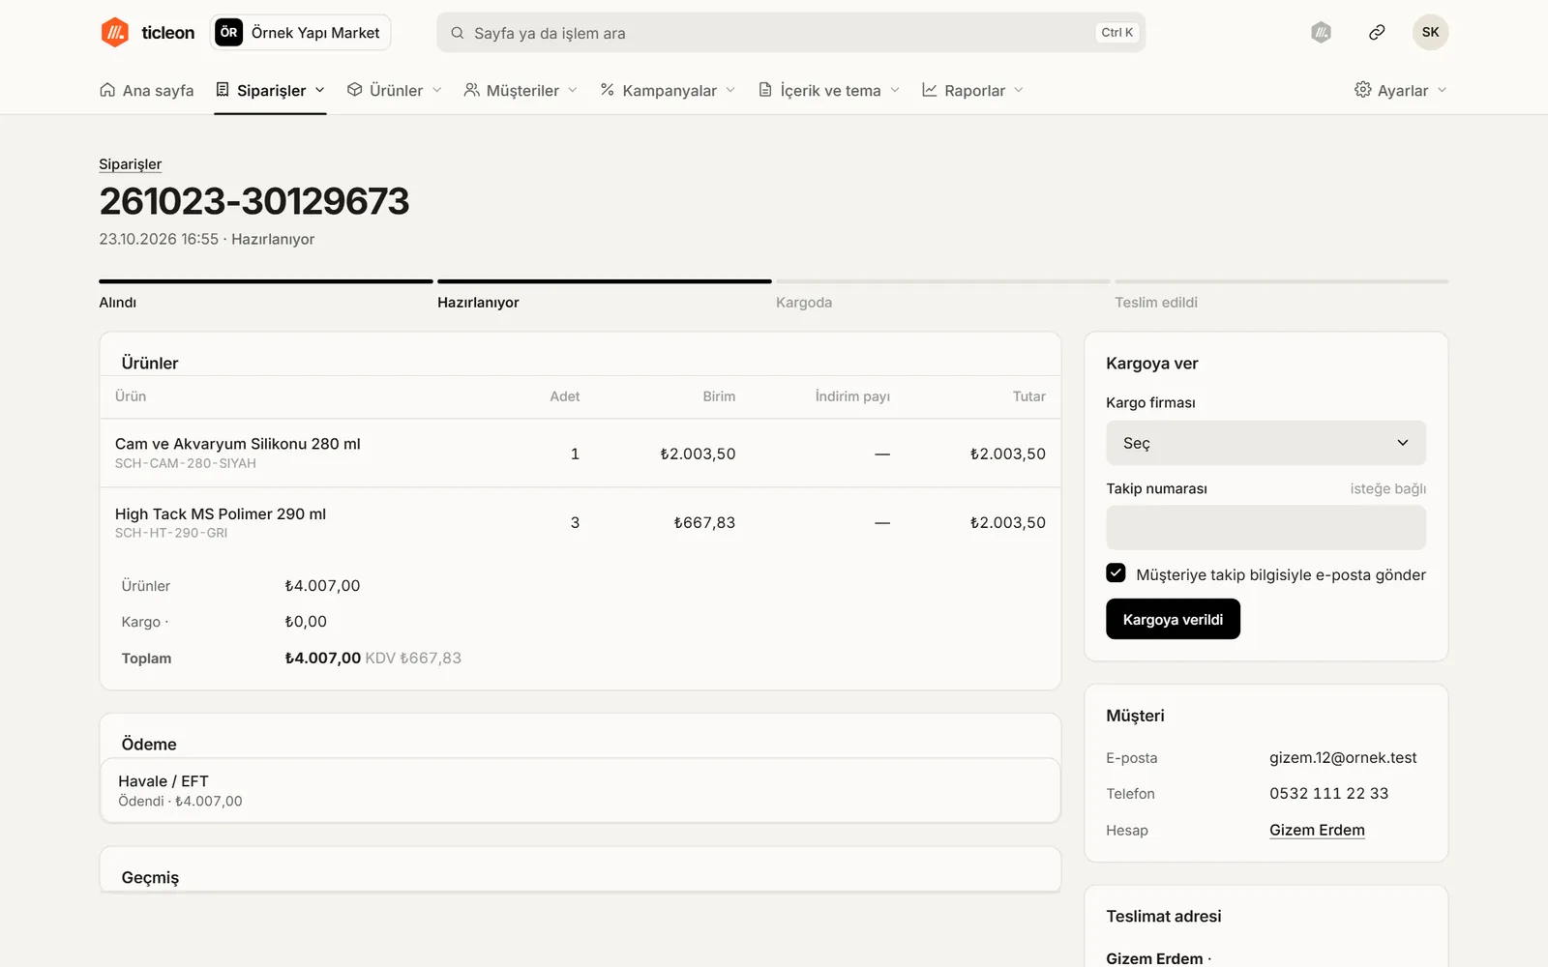Open the Siparişler menu tab

(270, 90)
